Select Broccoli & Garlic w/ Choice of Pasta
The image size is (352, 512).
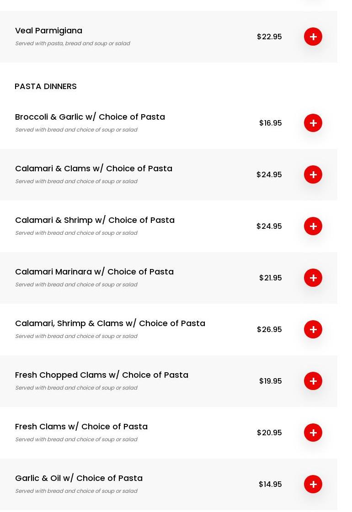(90, 117)
